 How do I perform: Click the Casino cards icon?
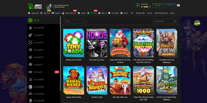click(x=79, y=13)
